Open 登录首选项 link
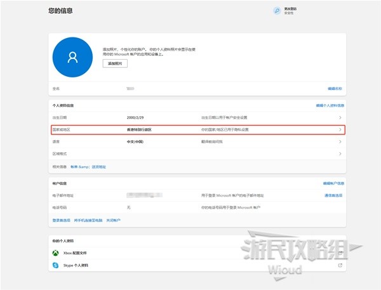The image size is (381, 290). tap(61, 220)
